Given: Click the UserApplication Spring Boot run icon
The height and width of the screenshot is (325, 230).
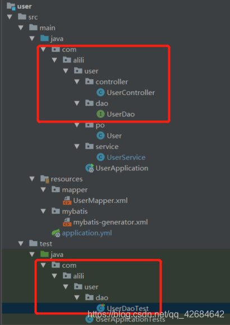Looking at the screenshot, I should (90, 168).
